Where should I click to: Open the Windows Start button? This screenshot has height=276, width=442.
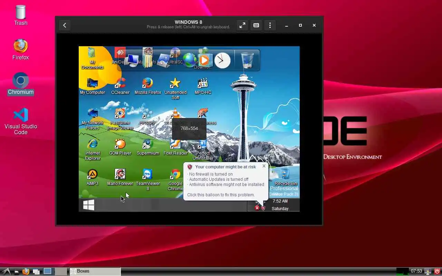(89, 205)
